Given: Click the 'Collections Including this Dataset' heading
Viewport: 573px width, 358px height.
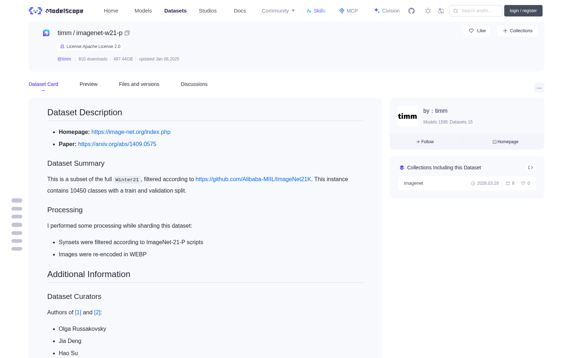Looking at the screenshot, I should tap(444, 168).
